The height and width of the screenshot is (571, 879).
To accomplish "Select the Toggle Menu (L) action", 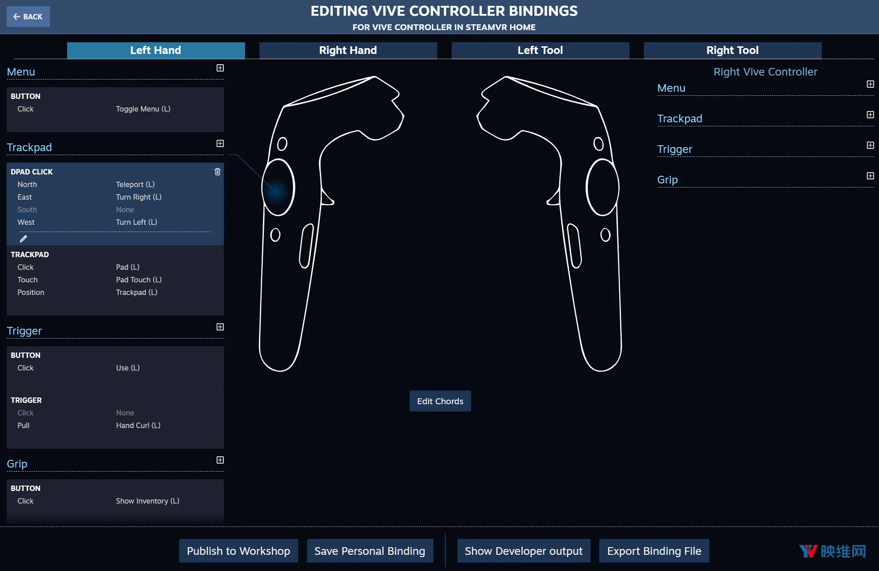I will pos(143,109).
